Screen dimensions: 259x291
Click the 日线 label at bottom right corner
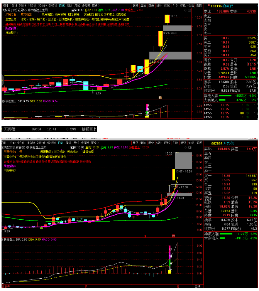point(197,287)
